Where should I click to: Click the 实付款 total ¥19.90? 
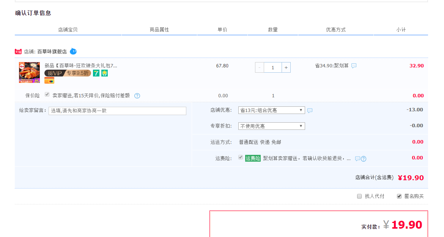[403, 225]
